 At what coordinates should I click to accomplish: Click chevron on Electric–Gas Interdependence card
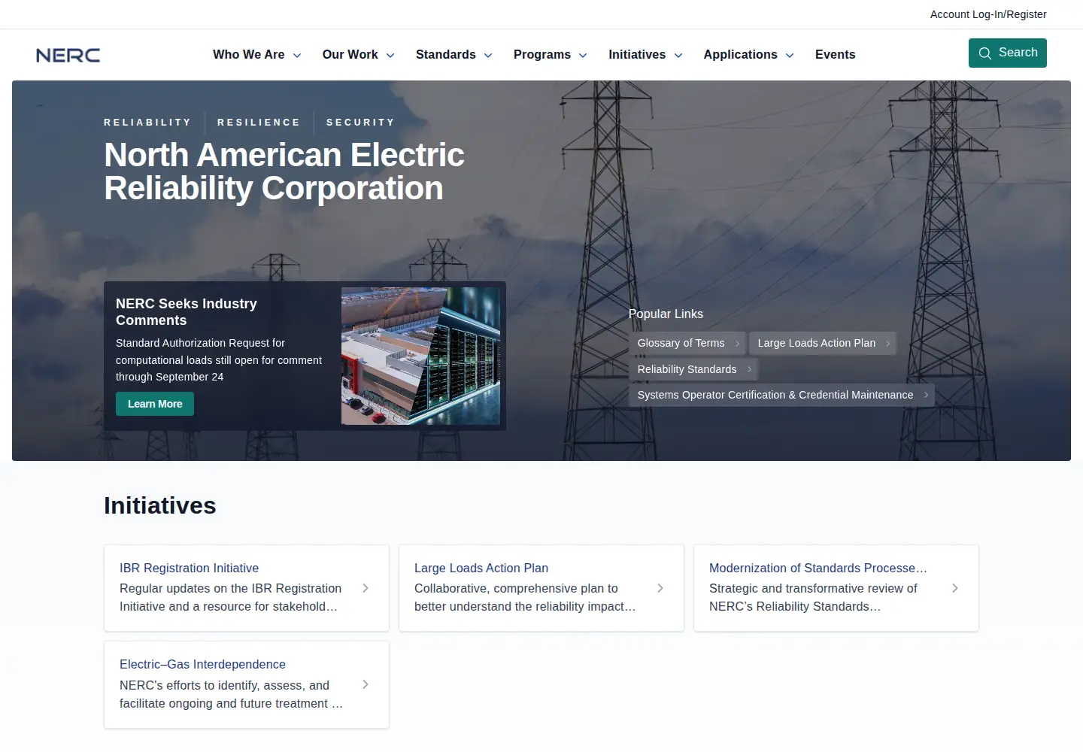366,684
